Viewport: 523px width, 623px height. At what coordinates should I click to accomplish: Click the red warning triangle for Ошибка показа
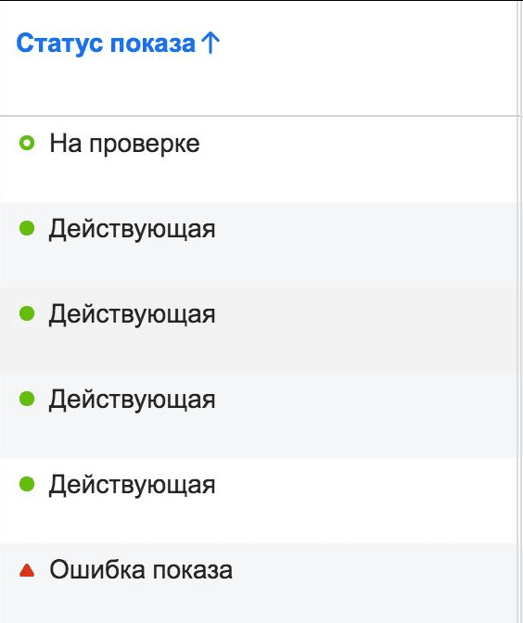pyautogui.click(x=27, y=570)
